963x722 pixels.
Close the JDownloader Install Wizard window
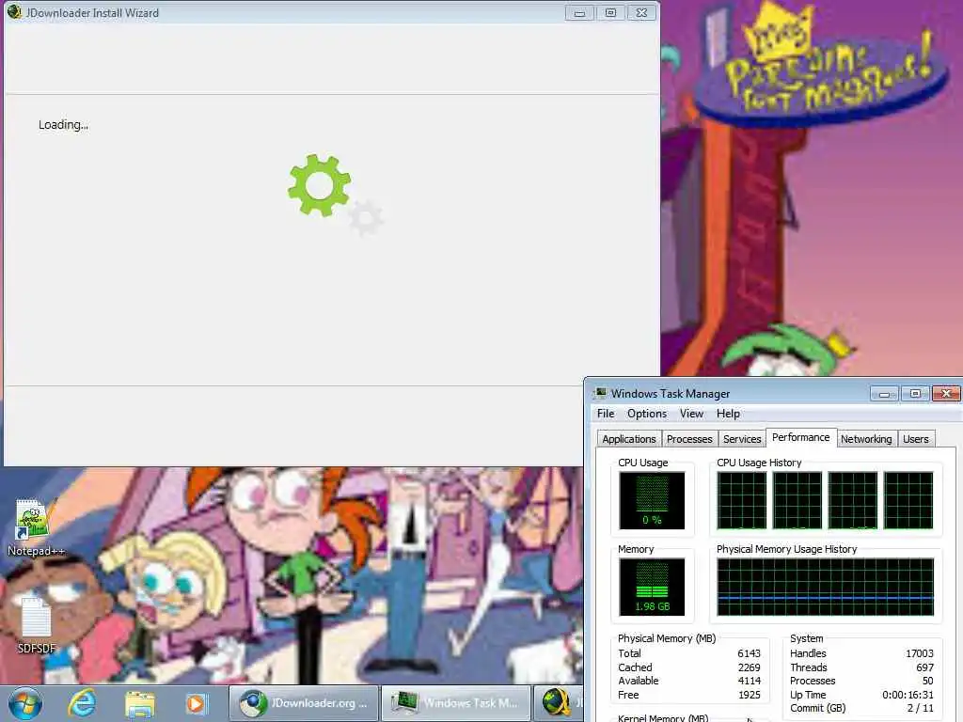point(641,12)
